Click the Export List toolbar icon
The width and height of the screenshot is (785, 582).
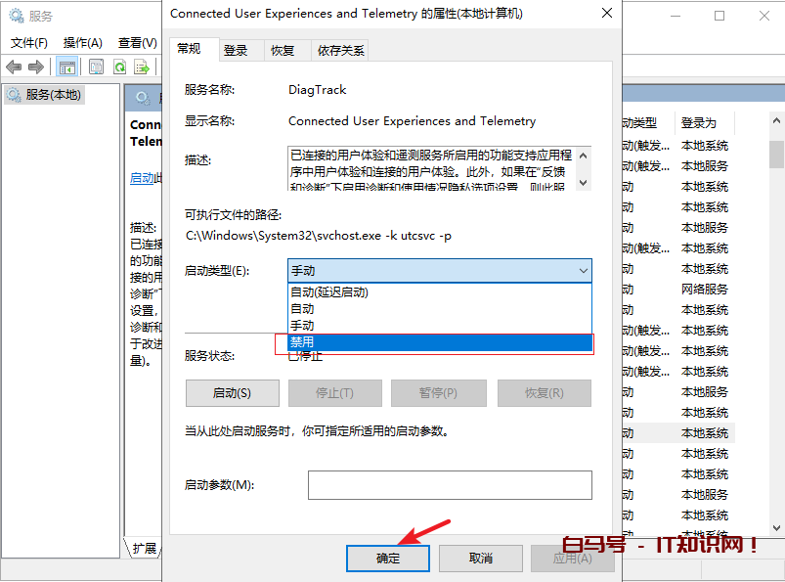[143, 67]
